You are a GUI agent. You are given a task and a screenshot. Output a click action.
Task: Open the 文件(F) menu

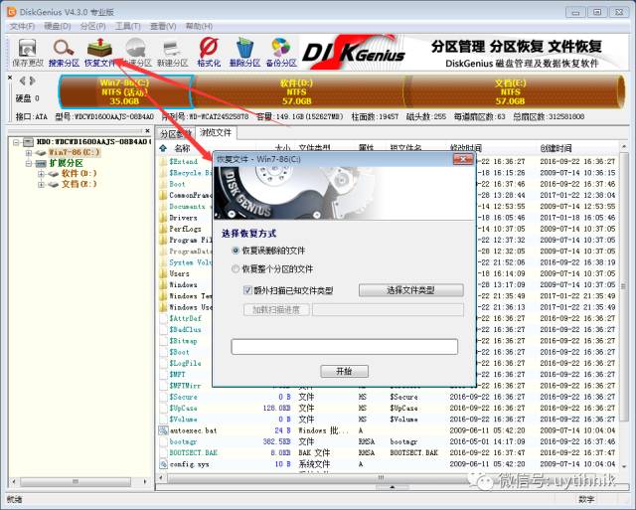click(22, 27)
